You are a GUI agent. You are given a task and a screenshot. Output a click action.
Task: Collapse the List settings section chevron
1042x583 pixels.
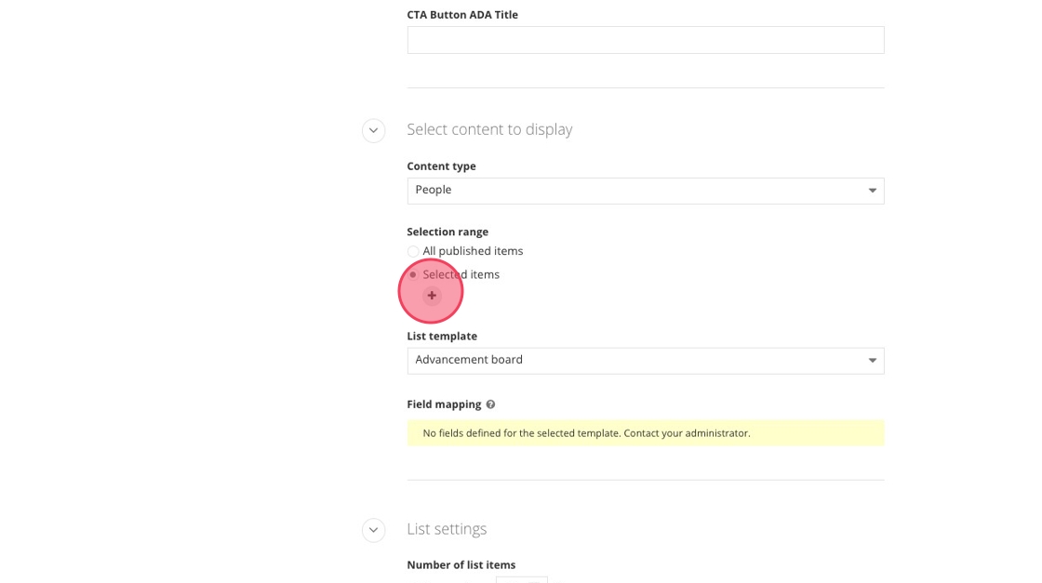click(x=373, y=530)
